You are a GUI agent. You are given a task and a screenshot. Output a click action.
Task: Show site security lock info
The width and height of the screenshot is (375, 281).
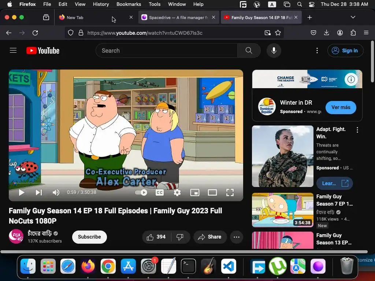coord(81,33)
